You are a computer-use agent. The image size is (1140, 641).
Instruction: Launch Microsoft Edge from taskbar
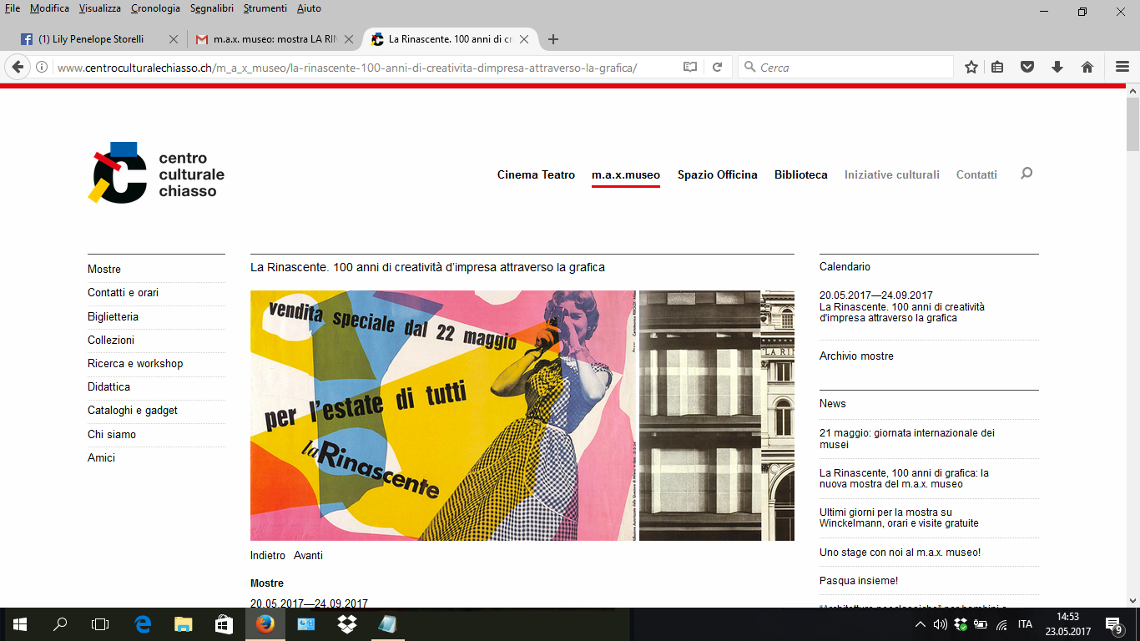143,623
